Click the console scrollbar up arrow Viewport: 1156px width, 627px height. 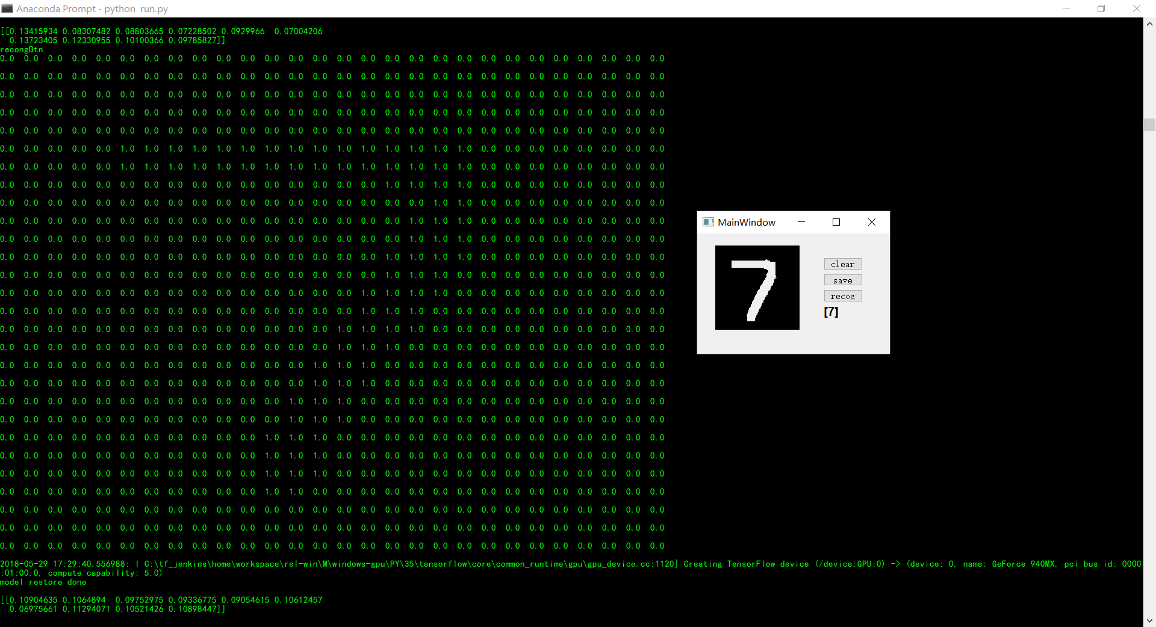click(1149, 24)
